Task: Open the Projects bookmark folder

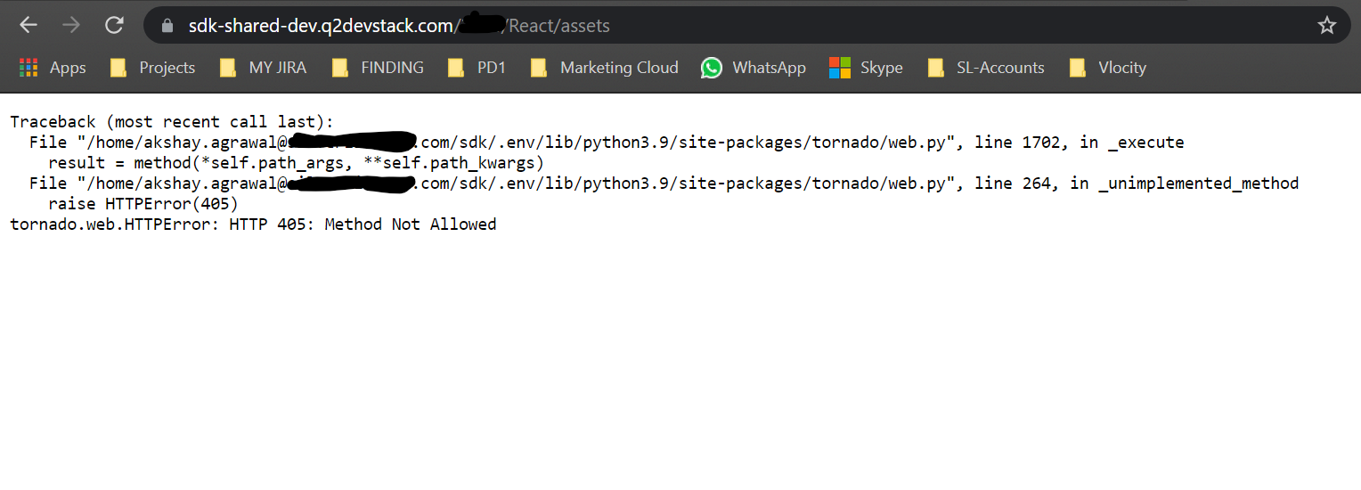Action: 152,68
